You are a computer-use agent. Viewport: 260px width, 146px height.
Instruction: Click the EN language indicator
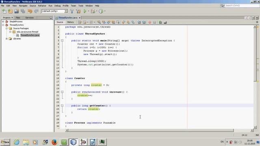(222, 142)
